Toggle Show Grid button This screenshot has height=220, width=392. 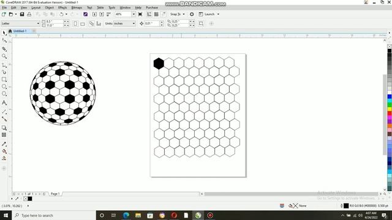[156, 14]
